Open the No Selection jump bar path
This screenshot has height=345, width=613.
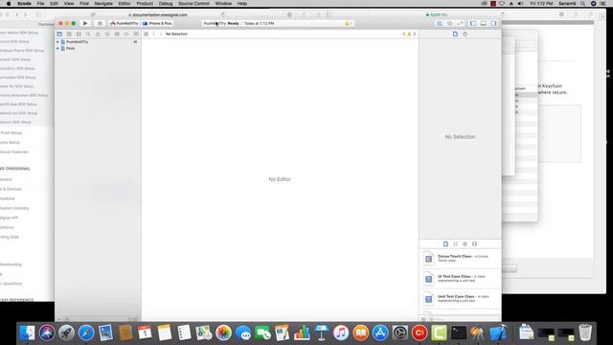(176, 34)
